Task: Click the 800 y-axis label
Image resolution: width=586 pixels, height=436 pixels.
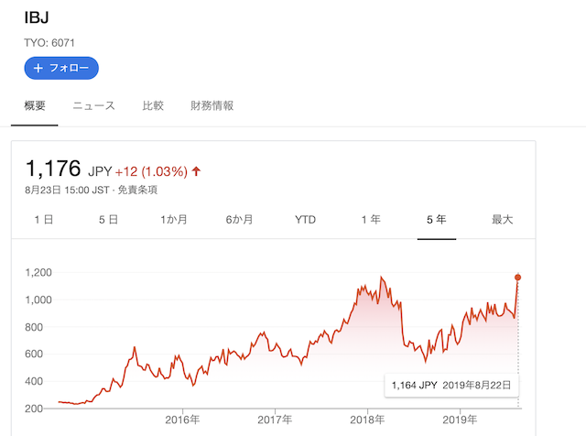Action: pos(34,327)
